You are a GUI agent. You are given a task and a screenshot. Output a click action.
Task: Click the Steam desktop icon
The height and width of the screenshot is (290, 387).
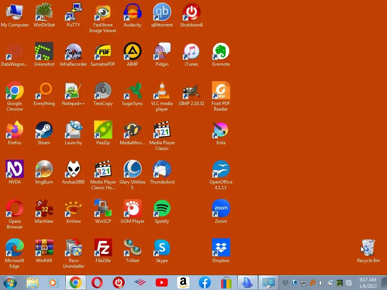point(44,130)
